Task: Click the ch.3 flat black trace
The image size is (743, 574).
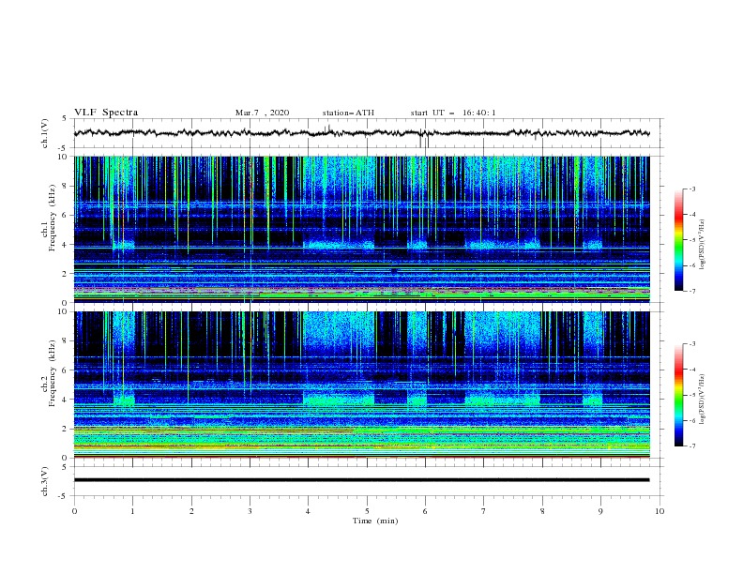Action: click(361, 480)
